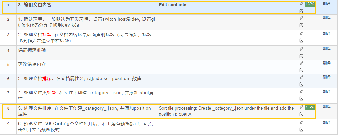Viewport: 338px width, 135px height.
Task: Click the add-note icon in row 6
Action: (301, 84)
